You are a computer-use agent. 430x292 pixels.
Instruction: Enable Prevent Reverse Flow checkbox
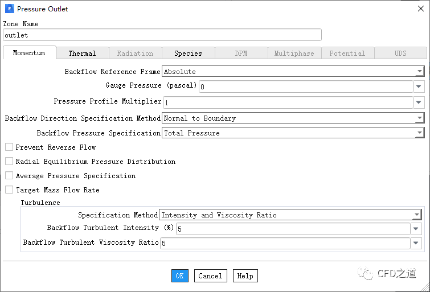click(x=9, y=147)
